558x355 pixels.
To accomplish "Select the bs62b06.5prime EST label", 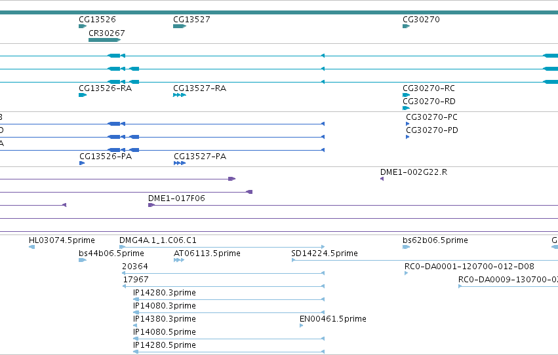I will (435, 240).
